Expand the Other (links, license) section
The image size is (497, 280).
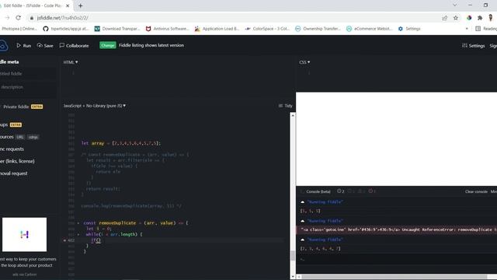click(x=17, y=161)
